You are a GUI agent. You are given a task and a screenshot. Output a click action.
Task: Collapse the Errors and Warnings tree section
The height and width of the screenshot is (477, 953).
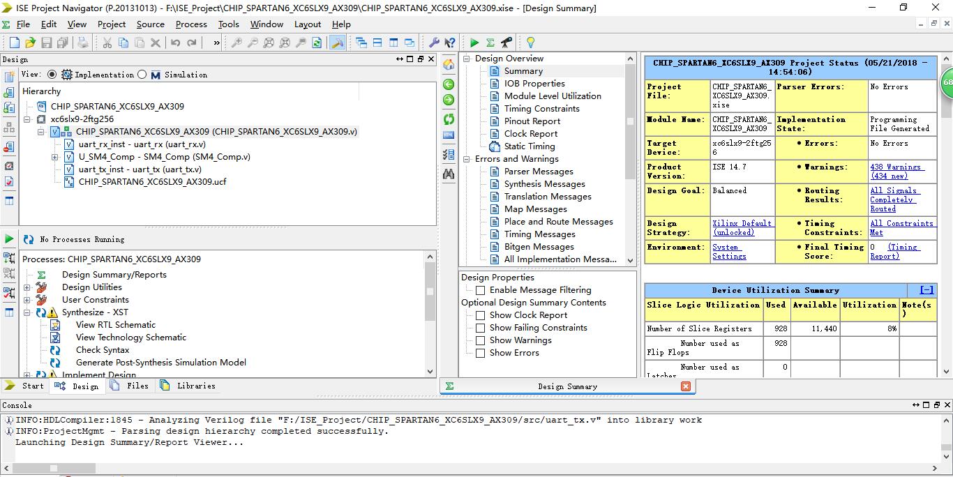(x=467, y=159)
